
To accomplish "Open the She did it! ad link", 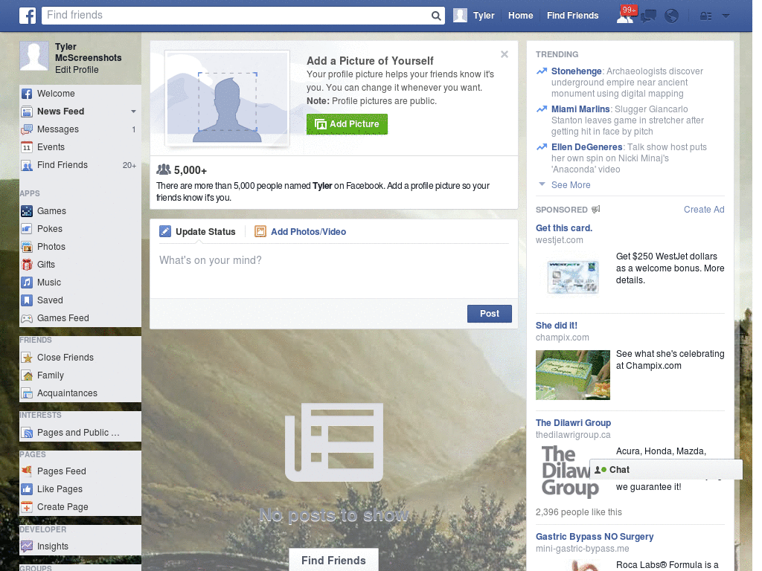I will click(x=557, y=326).
